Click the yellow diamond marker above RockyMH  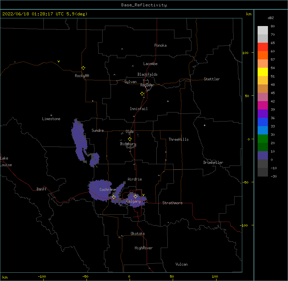click(x=83, y=68)
